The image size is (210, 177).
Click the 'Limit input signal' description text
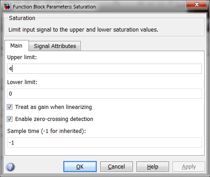[x=83, y=30]
